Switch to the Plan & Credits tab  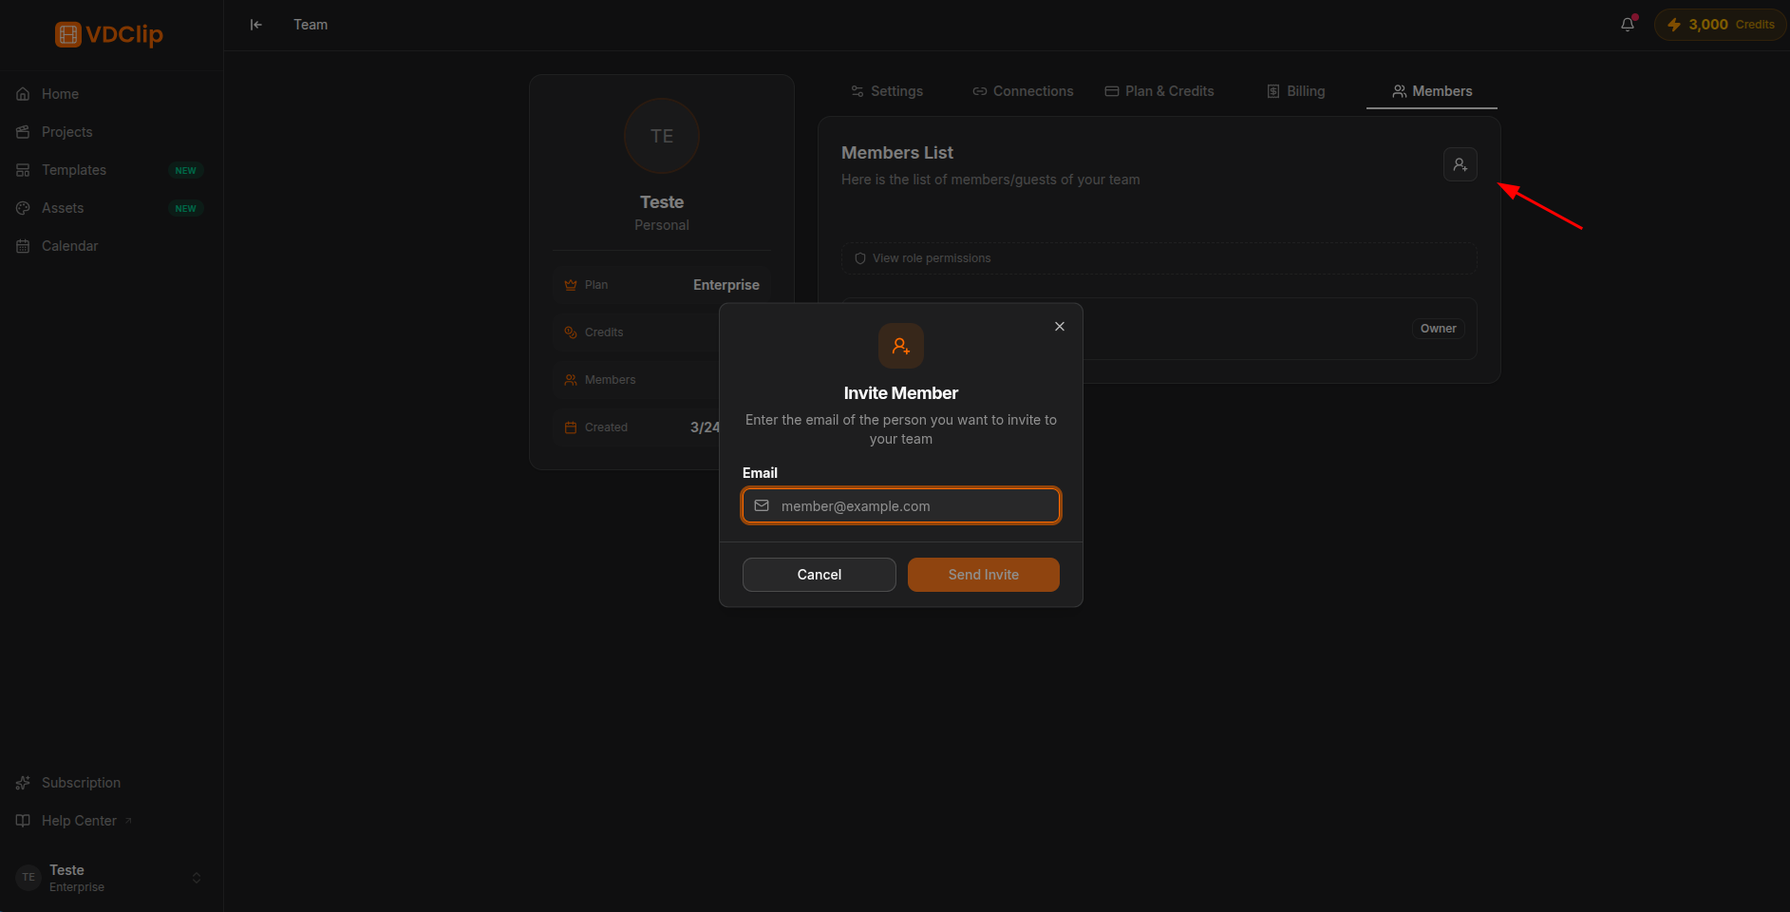point(1159,91)
